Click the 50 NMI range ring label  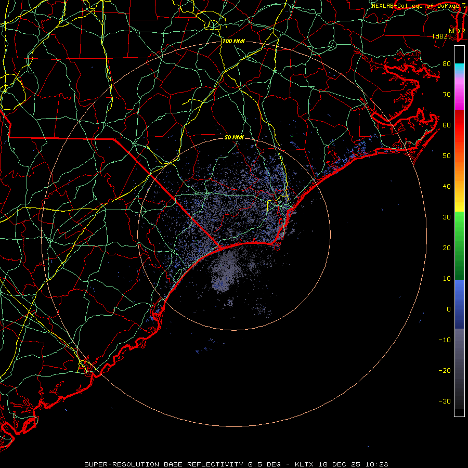pyautogui.click(x=234, y=137)
